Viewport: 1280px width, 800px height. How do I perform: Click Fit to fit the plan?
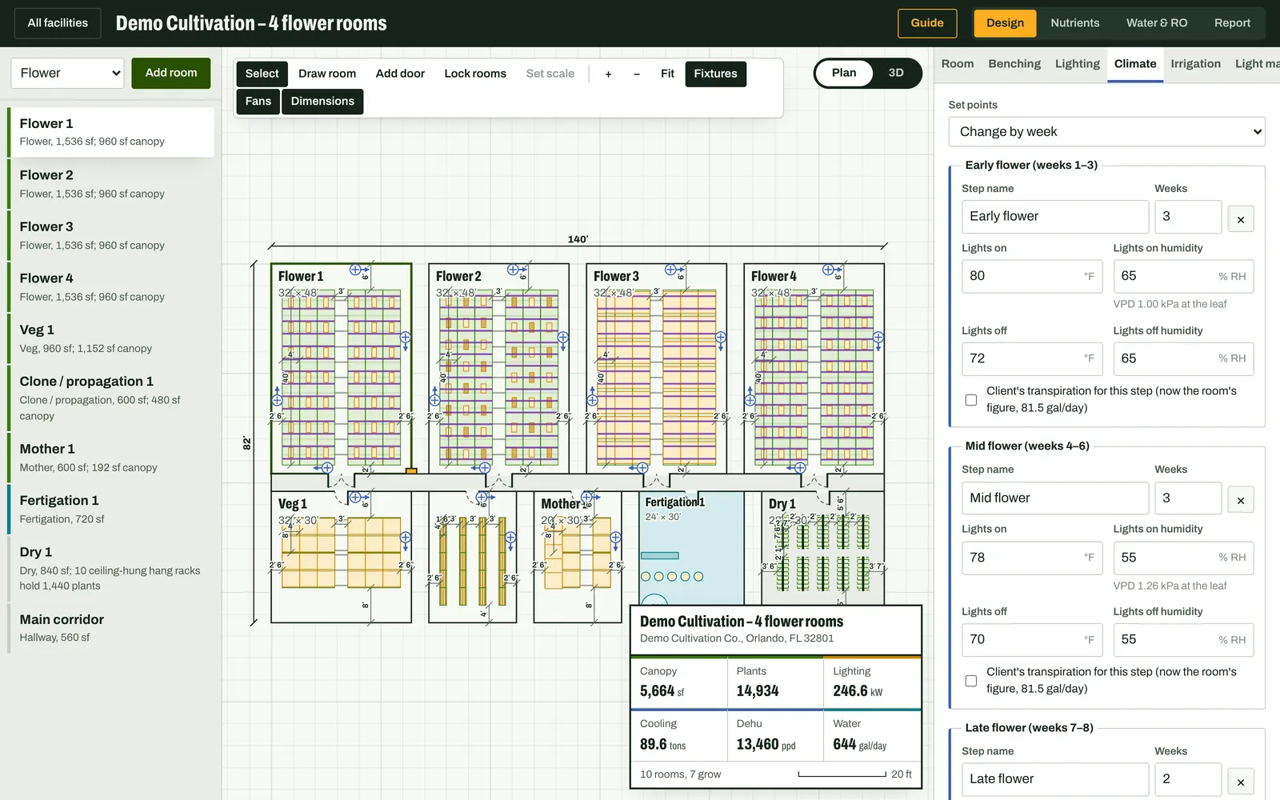tap(667, 74)
